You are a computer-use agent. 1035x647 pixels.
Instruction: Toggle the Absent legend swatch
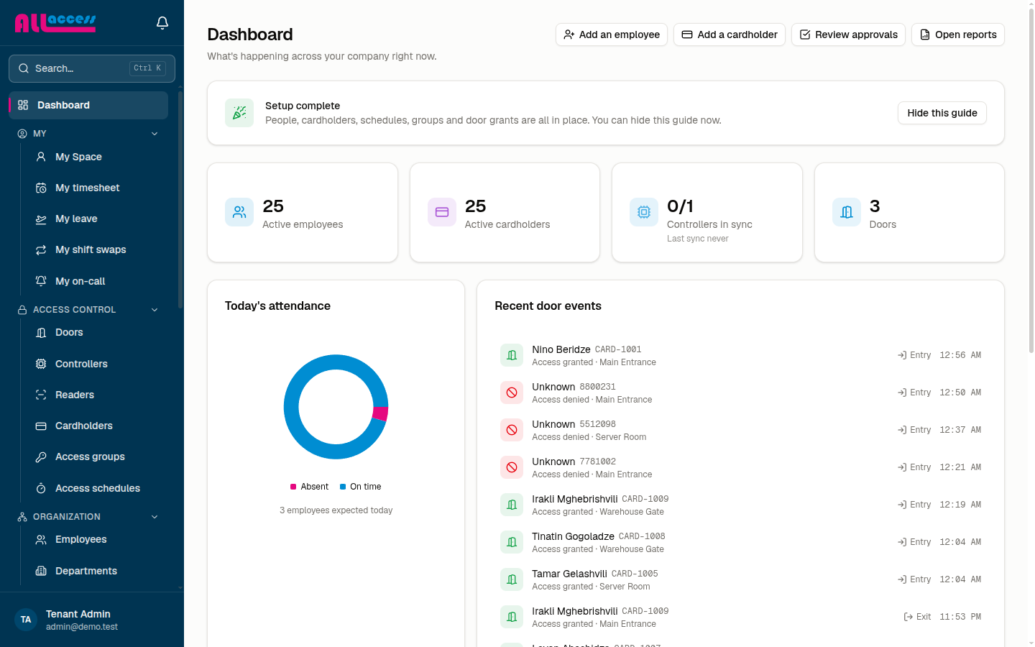point(293,487)
